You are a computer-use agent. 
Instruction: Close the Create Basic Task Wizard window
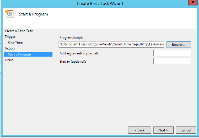click(193, 3)
